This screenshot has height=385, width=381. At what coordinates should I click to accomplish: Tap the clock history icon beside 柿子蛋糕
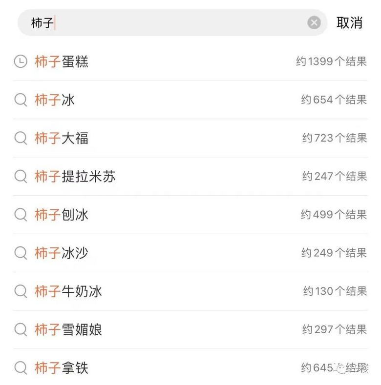[21, 61]
